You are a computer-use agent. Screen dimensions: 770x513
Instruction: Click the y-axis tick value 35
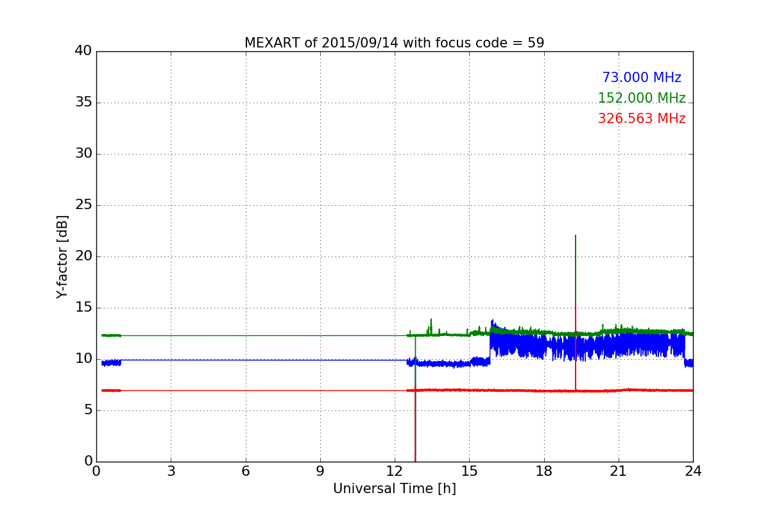[x=83, y=103]
